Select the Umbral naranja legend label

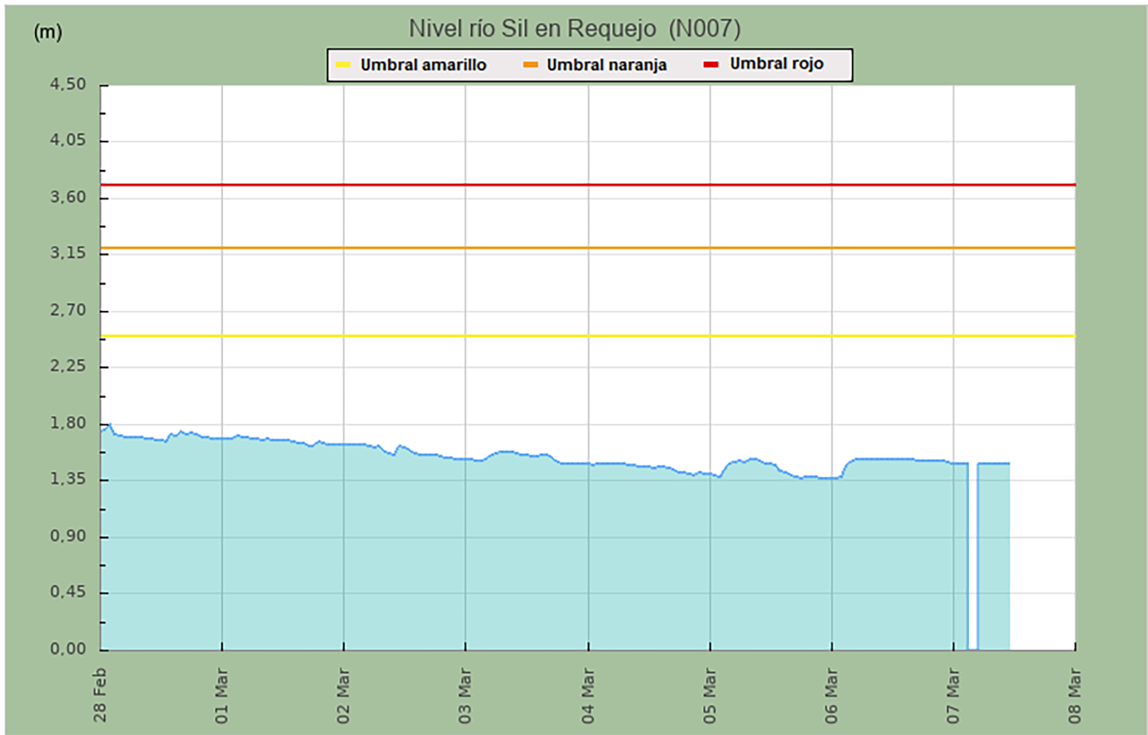[x=606, y=65]
